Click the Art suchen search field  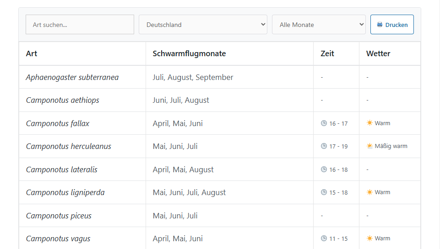(80, 25)
